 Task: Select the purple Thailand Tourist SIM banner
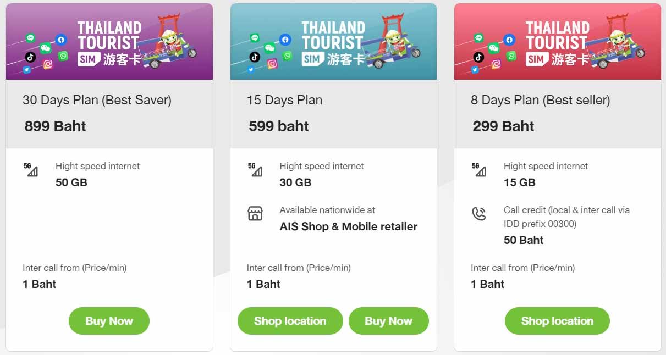coord(109,42)
